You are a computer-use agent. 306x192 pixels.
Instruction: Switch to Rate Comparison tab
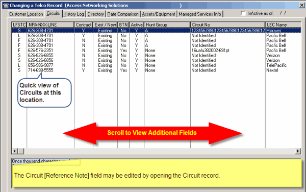click(x=123, y=14)
